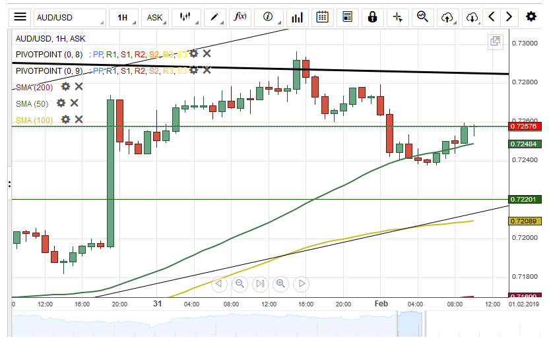Select the pencil drawing tool
This screenshot has width=549, height=342.
(x=215, y=17)
